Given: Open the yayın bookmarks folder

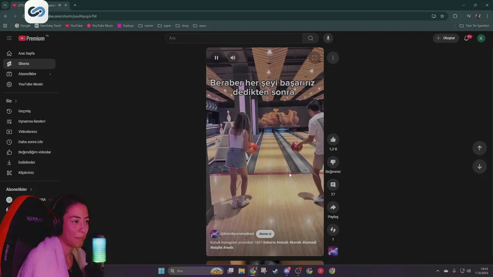Looking at the screenshot, I should point(164,26).
